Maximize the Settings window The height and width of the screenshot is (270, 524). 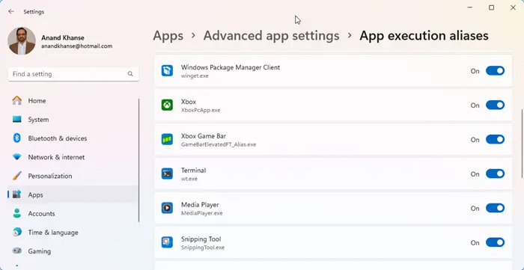(491, 7)
